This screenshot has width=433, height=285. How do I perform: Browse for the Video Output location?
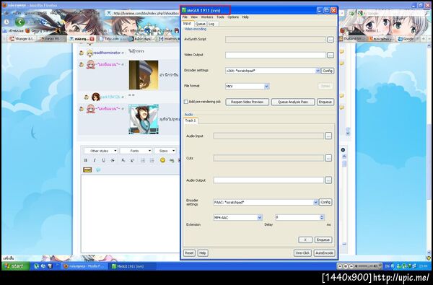point(331,56)
